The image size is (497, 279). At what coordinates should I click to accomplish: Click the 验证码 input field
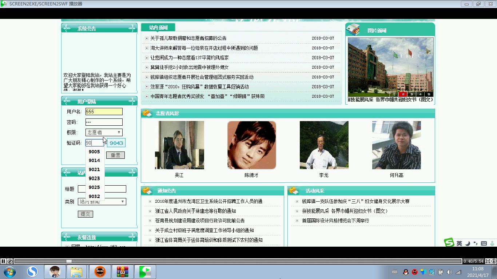click(x=95, y=143)
